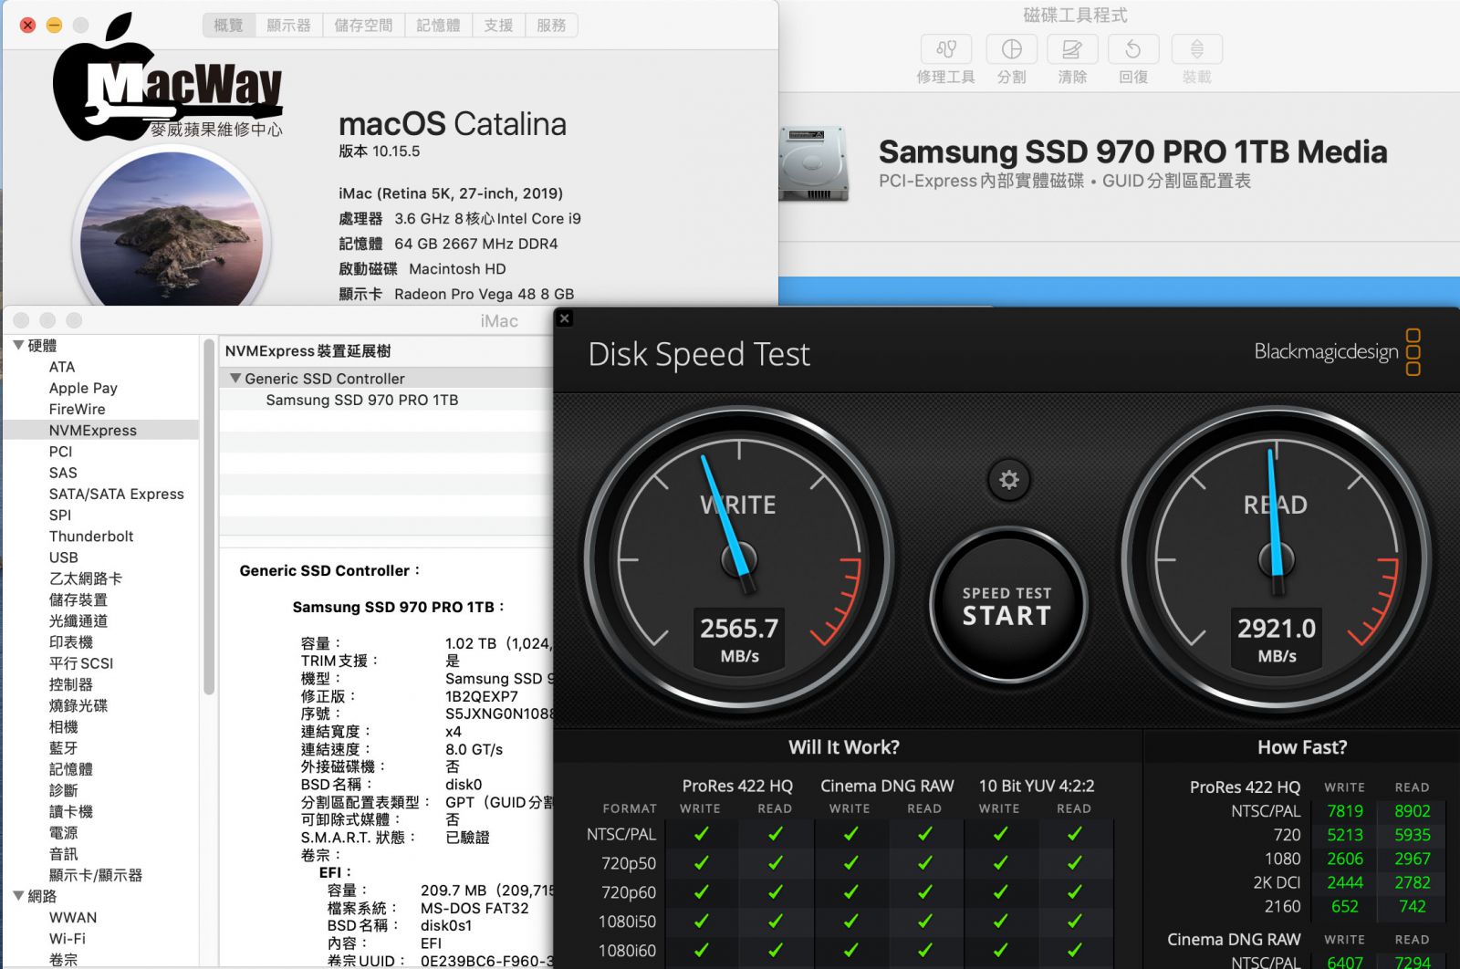The height and width of the screenshot is (969, 1460).
Task: Select 印表機 in the sidebar
Action: coord(70,641)
